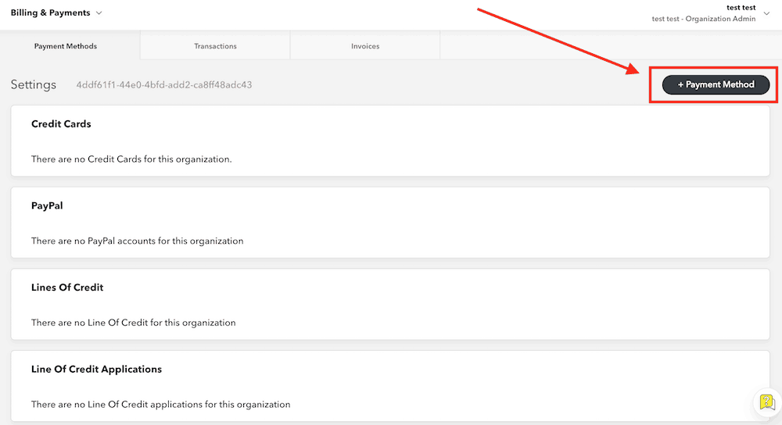Click the test test user name
The height and width of the screenshot is (425, 782).
pyautogui.click(x=741, y=7)
